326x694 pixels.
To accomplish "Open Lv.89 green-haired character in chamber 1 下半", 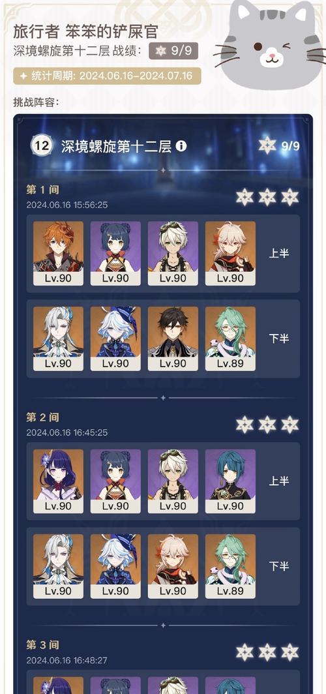I will point(230,339).
